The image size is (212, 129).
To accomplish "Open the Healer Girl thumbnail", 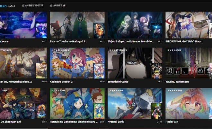I will pyautogui.click(x=189, y=103).
